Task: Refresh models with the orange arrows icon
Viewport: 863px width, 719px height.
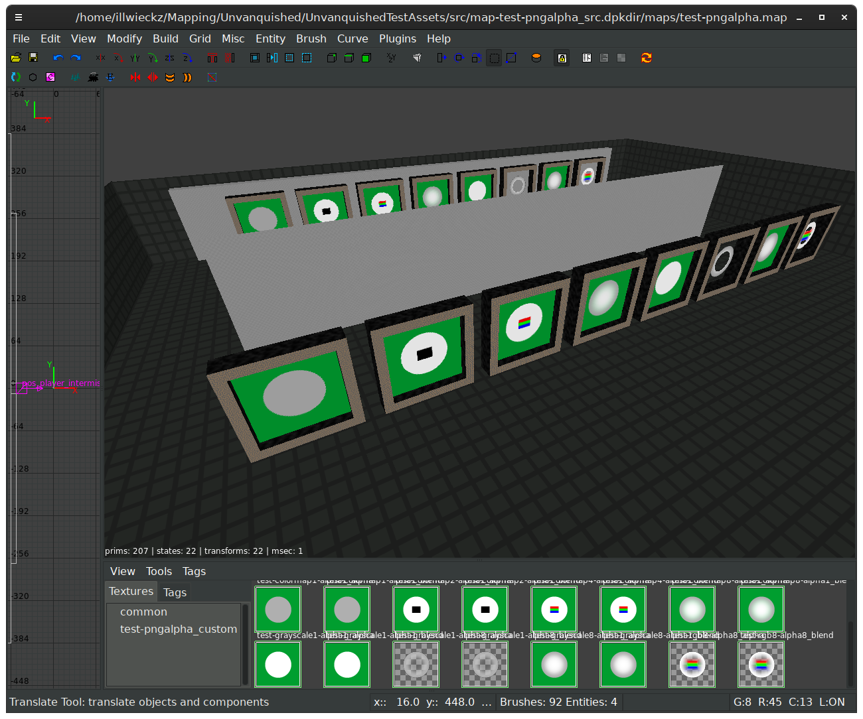Action: [647, 58]
